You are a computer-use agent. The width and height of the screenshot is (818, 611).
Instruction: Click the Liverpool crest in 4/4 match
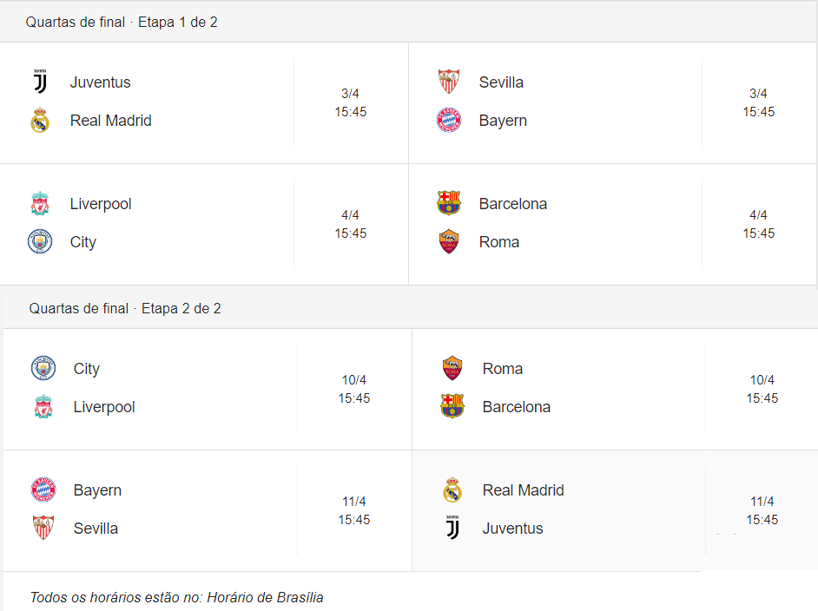tap(40, 203)
